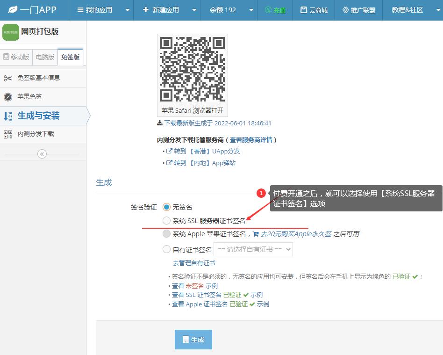
Task: Open 生成与安装 in the sidebar
Action: [43, 116]
